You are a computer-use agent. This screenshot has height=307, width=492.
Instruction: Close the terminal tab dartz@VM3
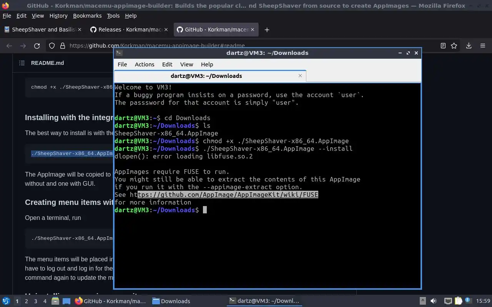click(300, 76)
